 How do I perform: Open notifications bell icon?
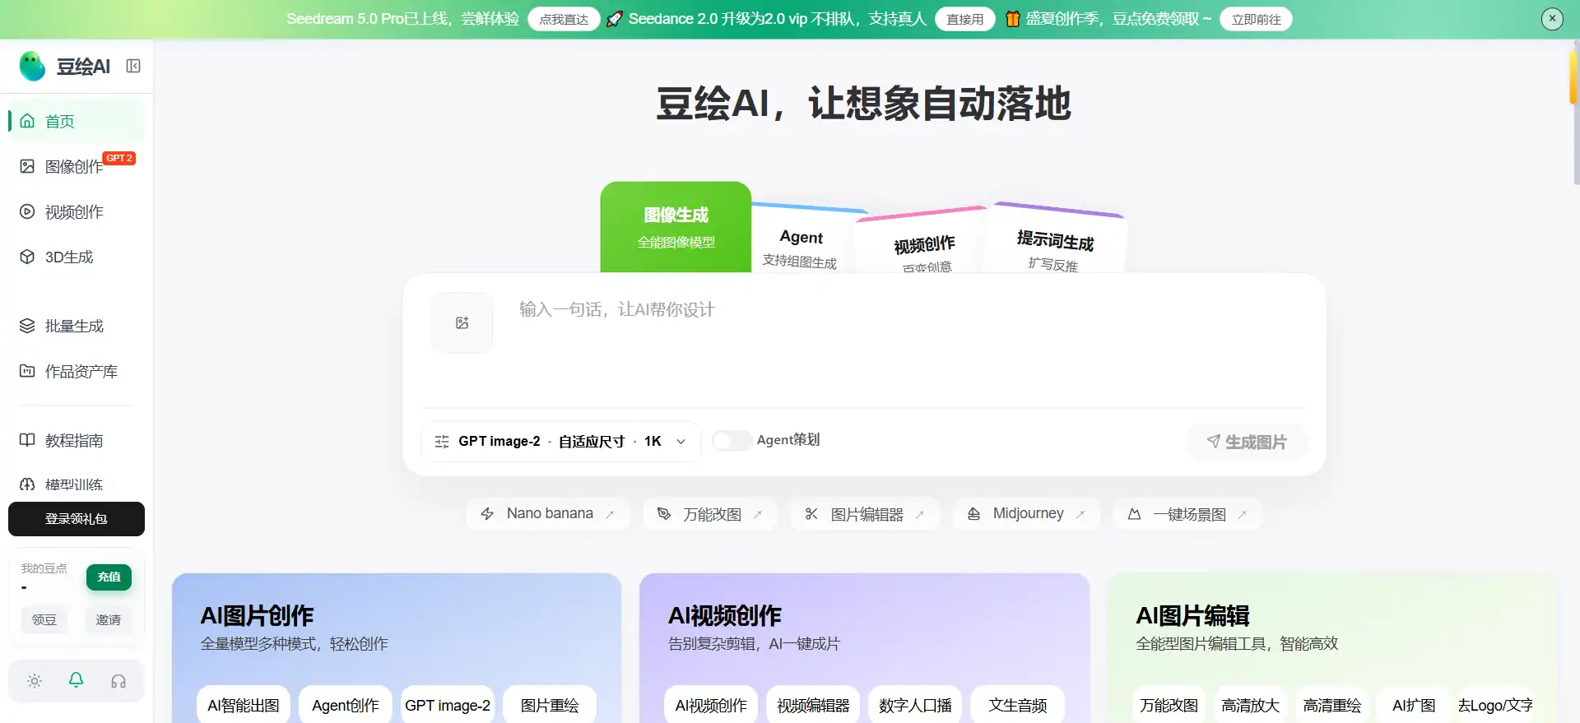[x=76, y=680]
